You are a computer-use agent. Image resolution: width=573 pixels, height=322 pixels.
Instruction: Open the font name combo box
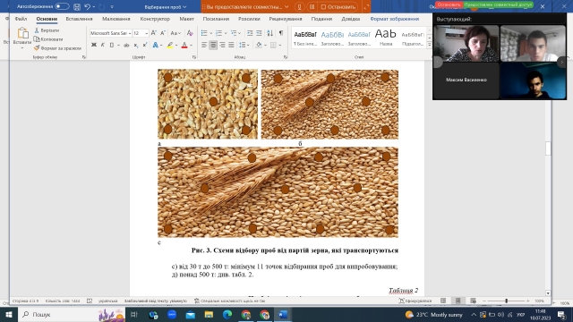(111, 33)
